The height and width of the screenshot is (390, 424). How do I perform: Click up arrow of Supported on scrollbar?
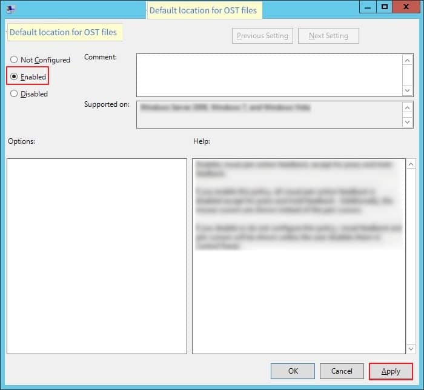pyautogui.click(x=408, y=108)
